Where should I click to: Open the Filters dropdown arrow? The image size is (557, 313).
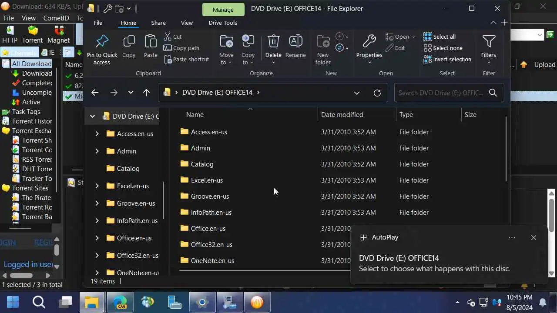(x=489, y=63)
